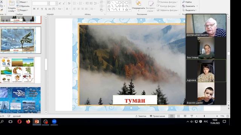Open the Заменить (Replace) dropdown arrow
This screenshot has width=241, height=135.
pos(197,6)
